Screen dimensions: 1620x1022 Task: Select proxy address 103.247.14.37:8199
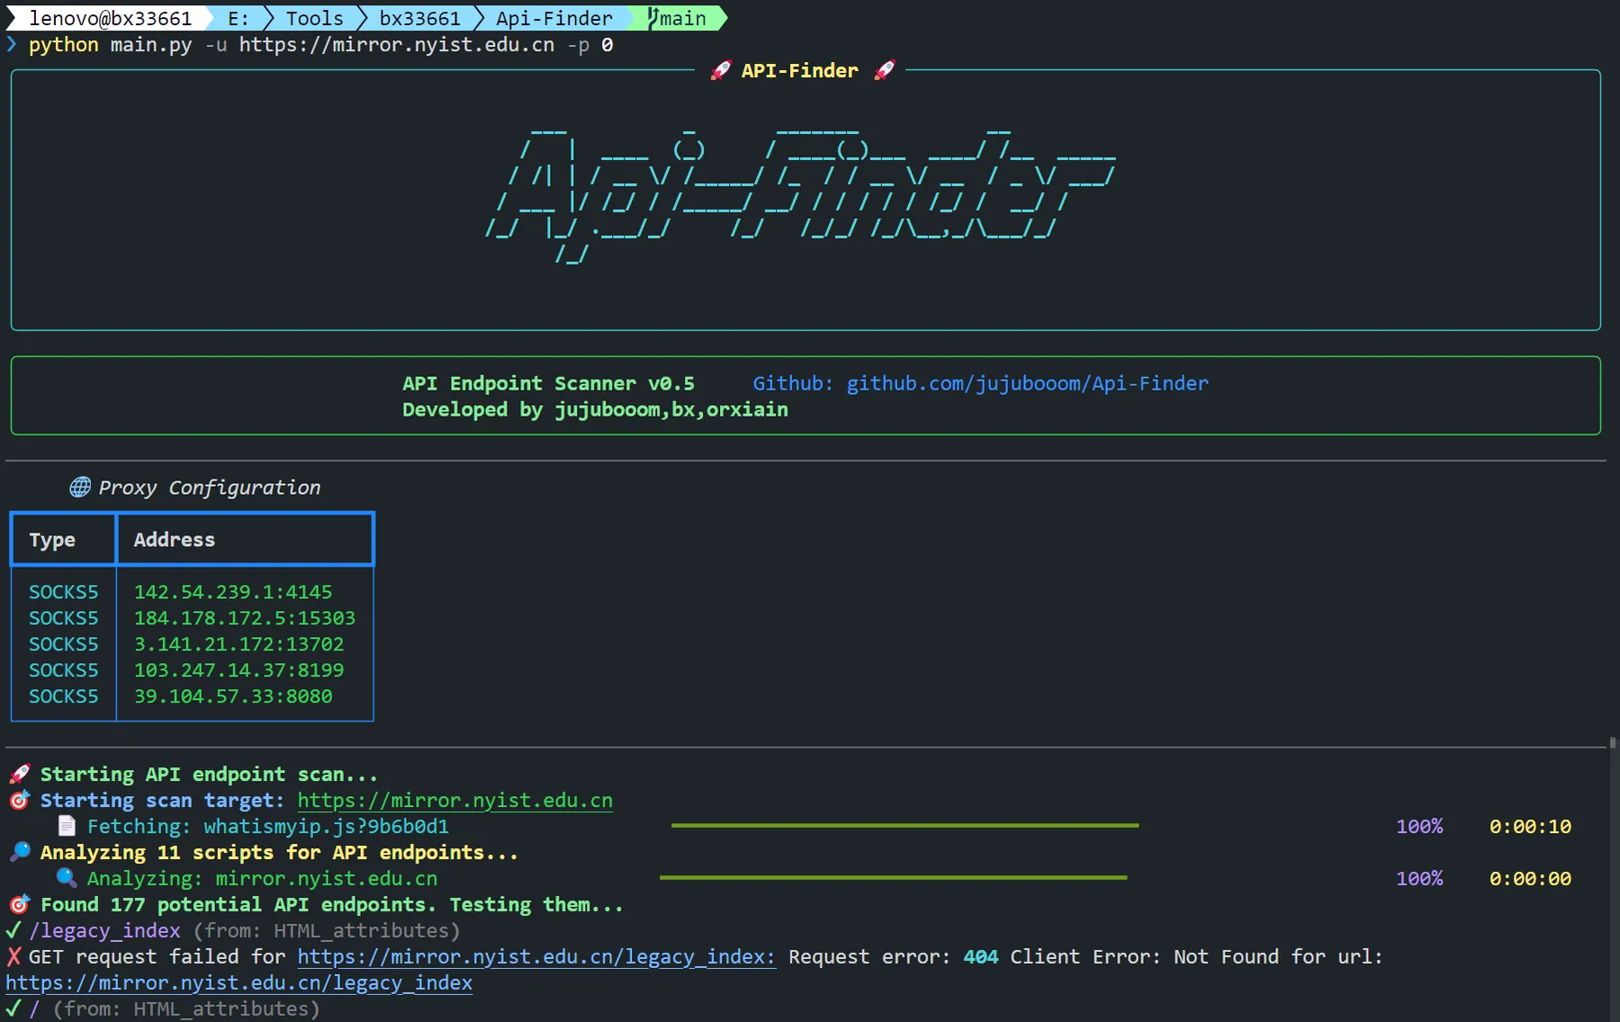(238, 670)
